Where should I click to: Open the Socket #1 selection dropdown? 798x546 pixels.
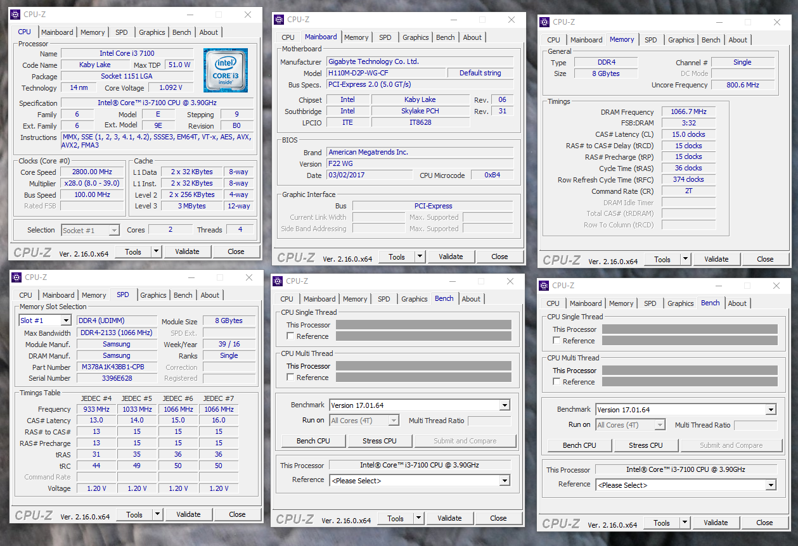(114, 231)
